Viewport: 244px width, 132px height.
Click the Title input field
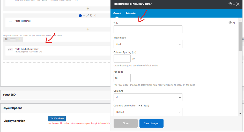148,29
